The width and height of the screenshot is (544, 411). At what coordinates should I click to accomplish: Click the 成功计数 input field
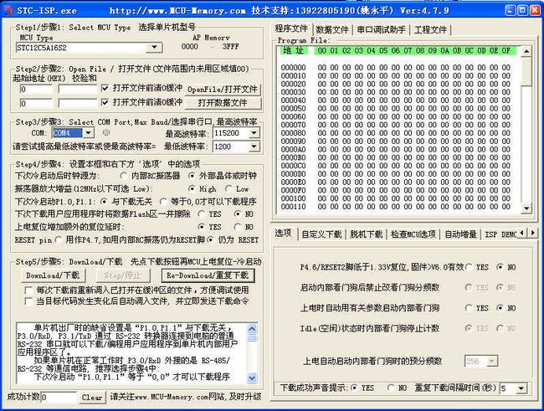click(59, 398)
